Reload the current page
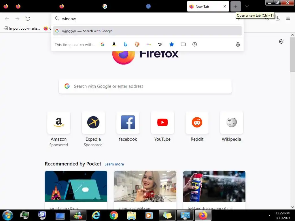Image resolution: width=295 pixels, height=221 pixels. [x=28, y=19]
